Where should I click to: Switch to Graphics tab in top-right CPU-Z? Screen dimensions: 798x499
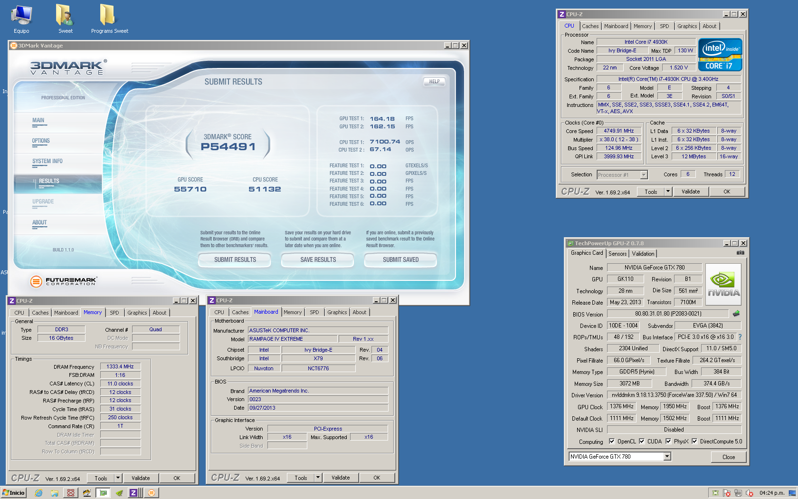687,26
